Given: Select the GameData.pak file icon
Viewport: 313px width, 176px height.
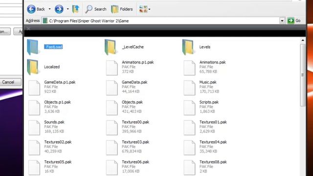Looking at the screenshot, I should coord(112,88).
